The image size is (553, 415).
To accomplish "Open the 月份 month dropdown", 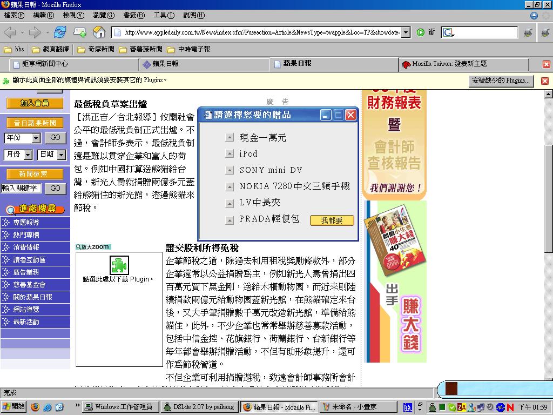I will 28,155.
